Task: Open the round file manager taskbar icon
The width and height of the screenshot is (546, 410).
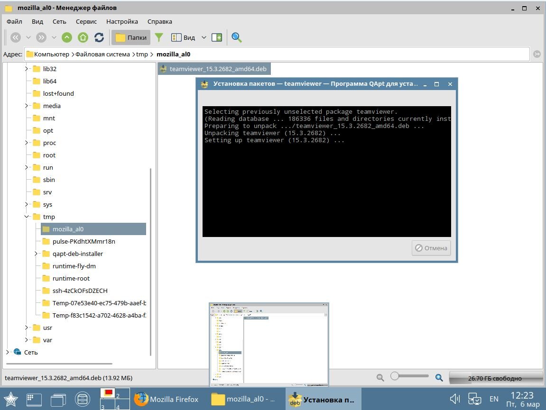Action: tap(83, 399)
